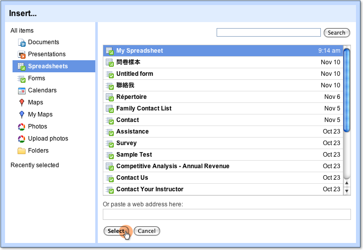363x250 pixels.
Task: Click the Calendars icon in sidebar
Action: [22, 90]
